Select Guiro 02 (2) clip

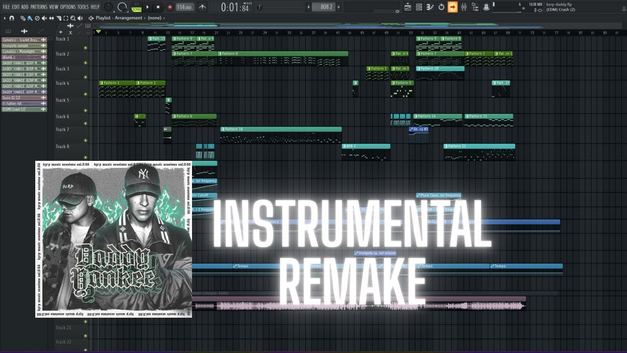click(x=24, y=98)
